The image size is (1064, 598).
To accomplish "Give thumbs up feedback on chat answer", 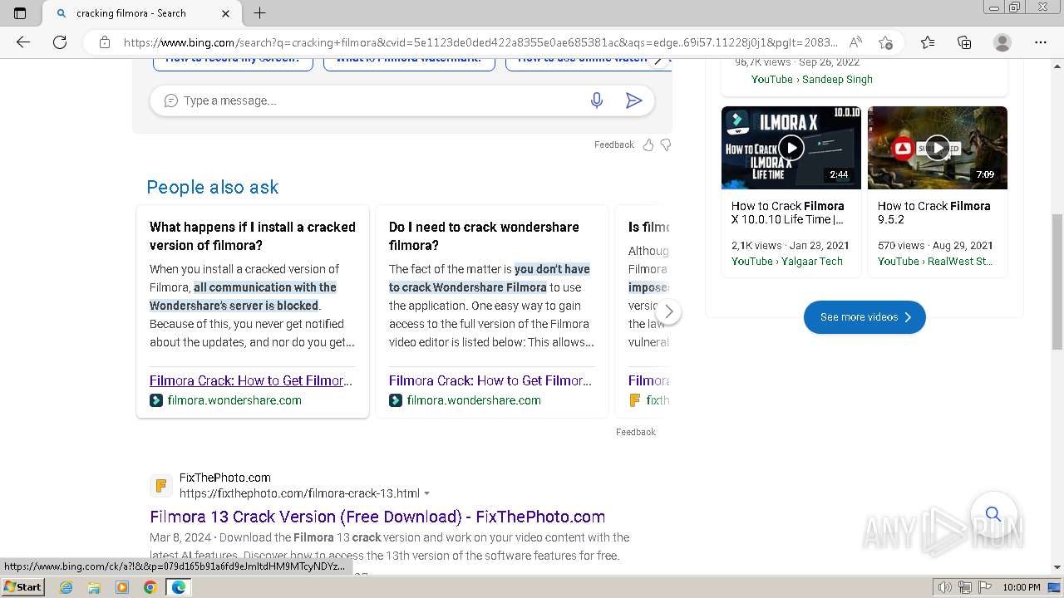I will tap(648, 145).
